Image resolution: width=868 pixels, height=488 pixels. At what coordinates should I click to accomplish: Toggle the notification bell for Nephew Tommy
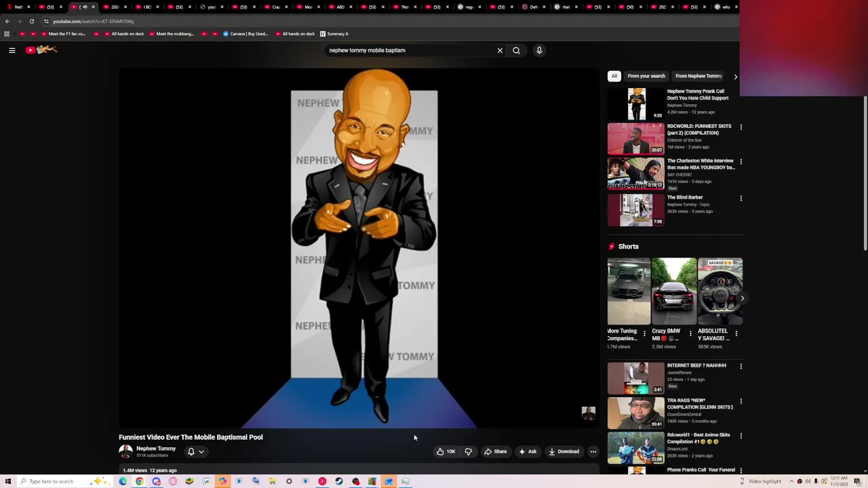click(191, 451)
